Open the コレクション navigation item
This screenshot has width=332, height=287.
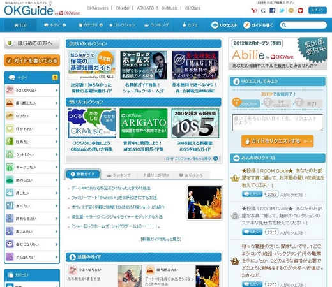(122, 25)
